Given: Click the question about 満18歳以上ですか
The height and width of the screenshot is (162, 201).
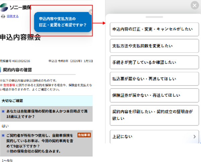Looking at the screenshot, I should pyautogui.click(x=47, y=114).
